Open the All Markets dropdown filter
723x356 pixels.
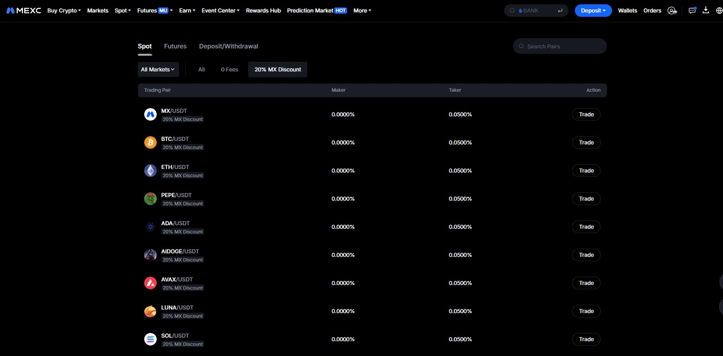coord(158,69)
